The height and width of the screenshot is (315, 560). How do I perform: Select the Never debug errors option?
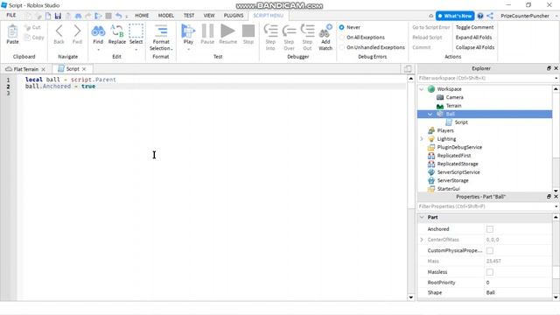342,27
